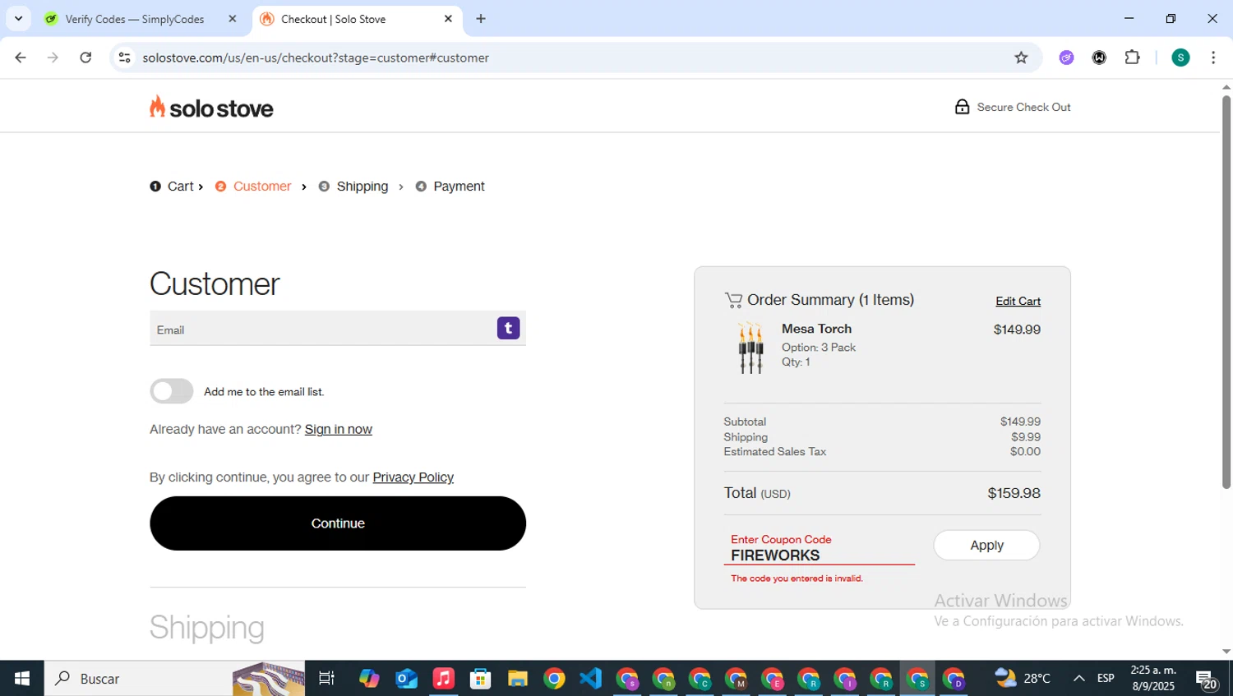
Task: Open a new browser tab
Action: click(x=481, y=19)
